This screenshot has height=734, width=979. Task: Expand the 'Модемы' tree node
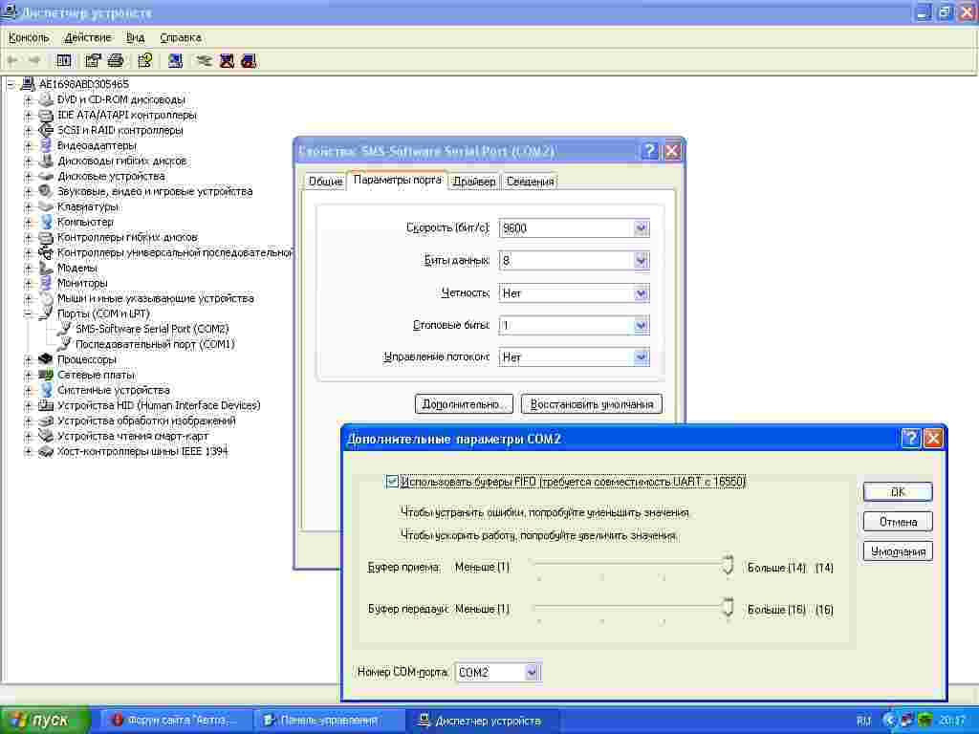point(28,268)
